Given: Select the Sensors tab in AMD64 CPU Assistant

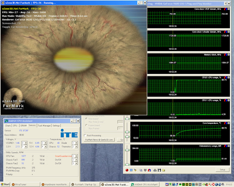Looking at the screenshot, I should coord(32,125).
